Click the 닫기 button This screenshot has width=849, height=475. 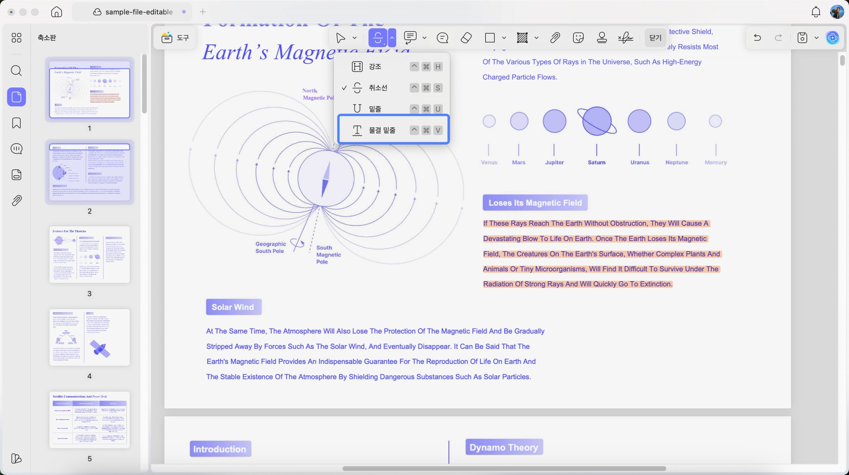point(655,38)
